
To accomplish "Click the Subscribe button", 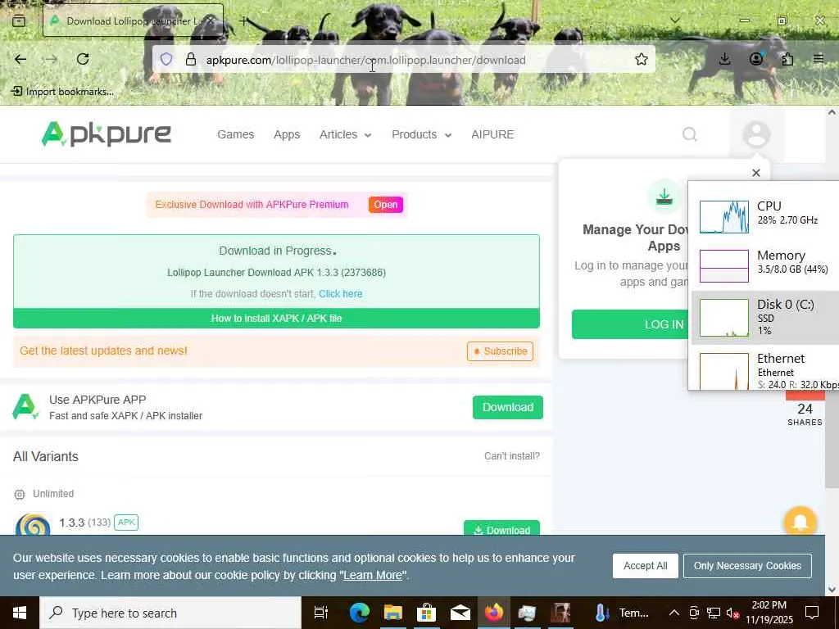I will pos(500,351).
